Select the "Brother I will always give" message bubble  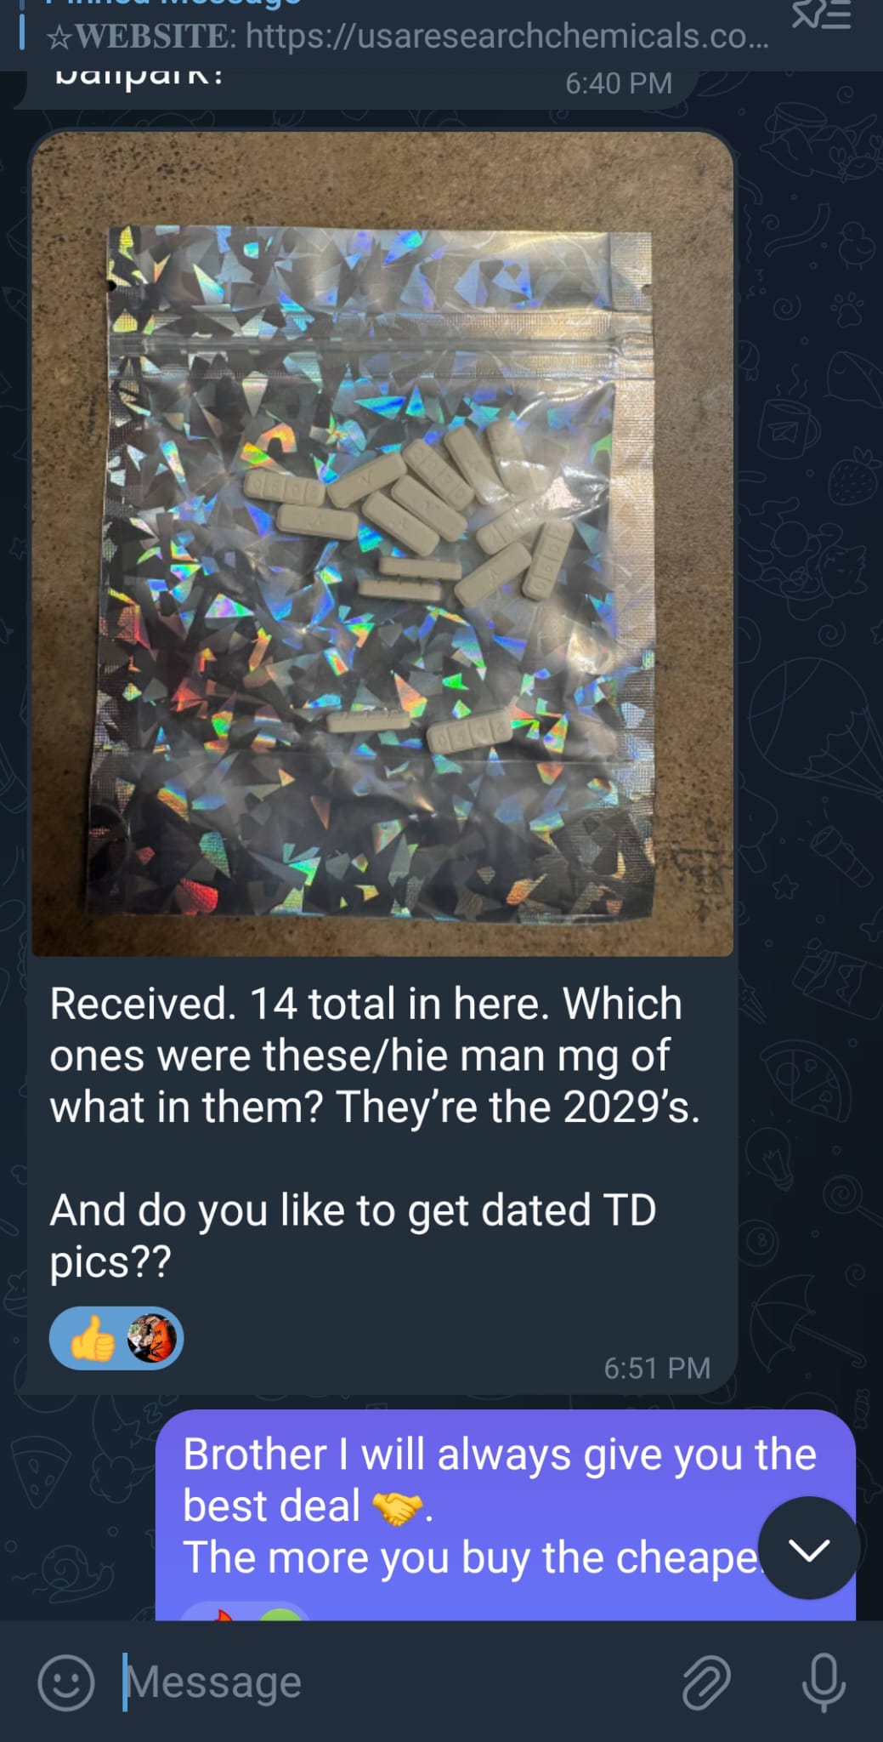pyautogui.click(x=506, y=1515)
